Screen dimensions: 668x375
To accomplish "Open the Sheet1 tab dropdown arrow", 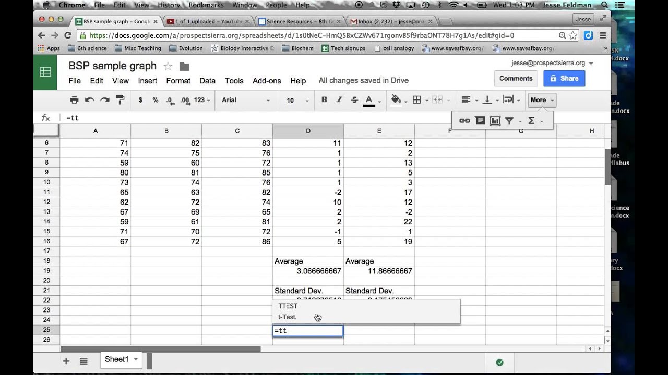I will coord(136,359).
